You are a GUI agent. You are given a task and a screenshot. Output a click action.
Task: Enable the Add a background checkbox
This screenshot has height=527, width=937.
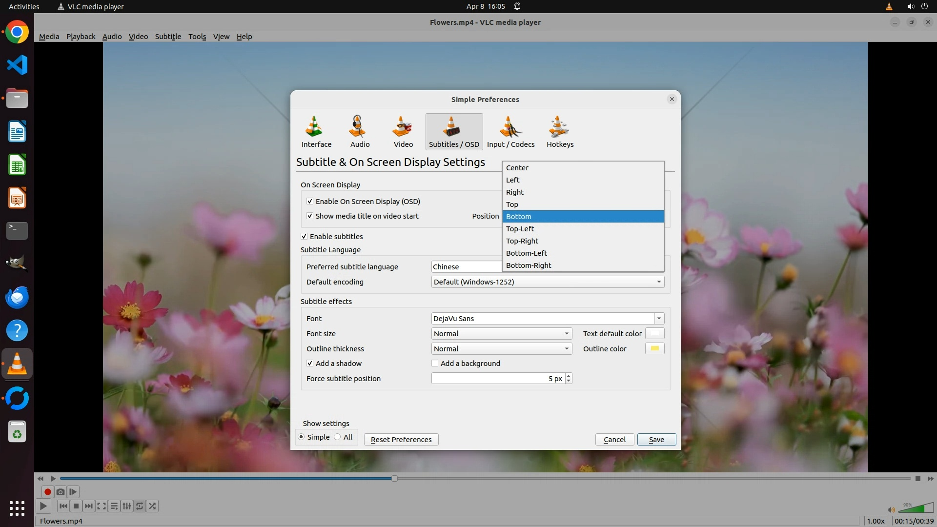tap(435, 363)
